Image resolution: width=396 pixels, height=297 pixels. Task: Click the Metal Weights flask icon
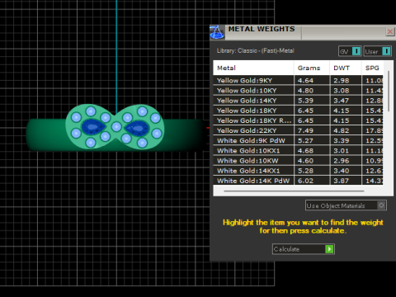217,32
